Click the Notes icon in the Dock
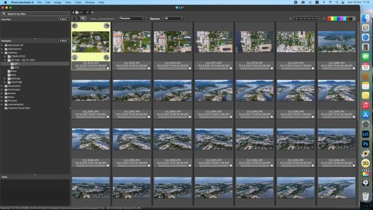 point(365,86)
